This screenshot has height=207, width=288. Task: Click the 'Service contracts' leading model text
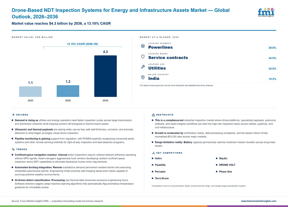click(x=168, y=57)
